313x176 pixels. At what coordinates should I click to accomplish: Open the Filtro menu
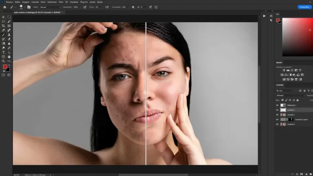[x=61, y=2]
